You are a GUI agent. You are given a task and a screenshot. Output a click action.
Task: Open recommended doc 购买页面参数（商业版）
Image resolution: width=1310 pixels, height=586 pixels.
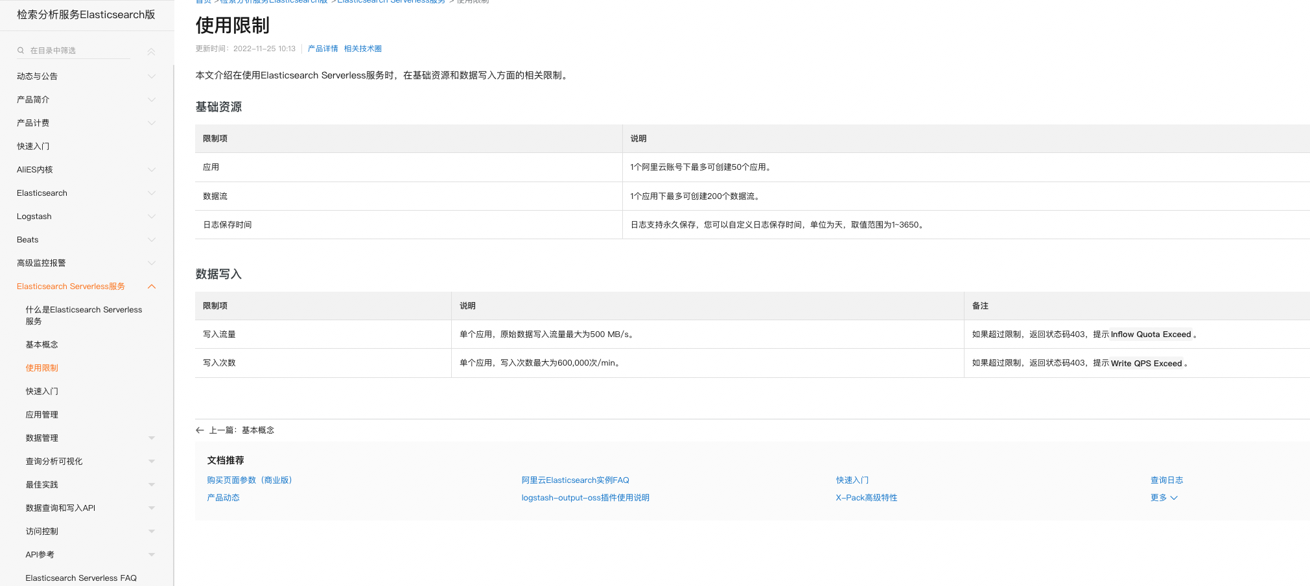(x=250, y=480)
